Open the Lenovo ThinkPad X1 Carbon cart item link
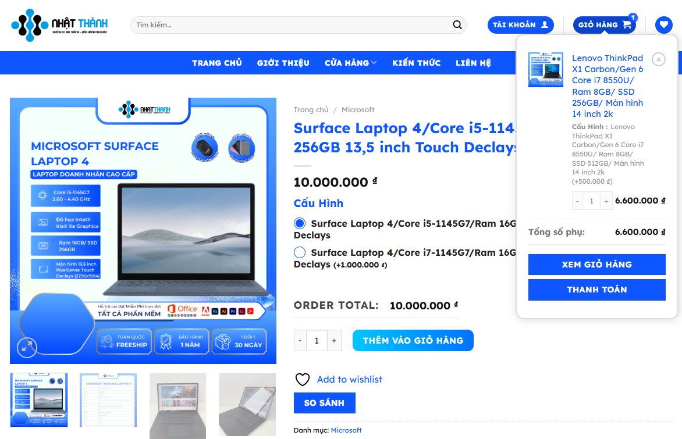682x439 pixels. 608,86
